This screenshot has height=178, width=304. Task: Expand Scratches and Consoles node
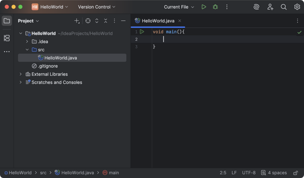point(21,82)
